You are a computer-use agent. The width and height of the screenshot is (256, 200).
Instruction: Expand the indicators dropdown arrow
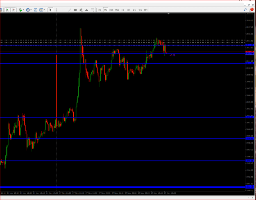click(x=23, y=10)
